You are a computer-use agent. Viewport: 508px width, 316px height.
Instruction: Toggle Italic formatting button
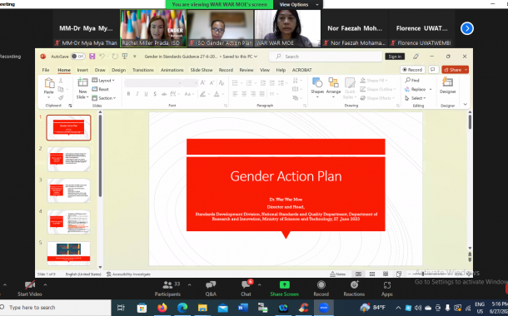[x=137, y=94]
